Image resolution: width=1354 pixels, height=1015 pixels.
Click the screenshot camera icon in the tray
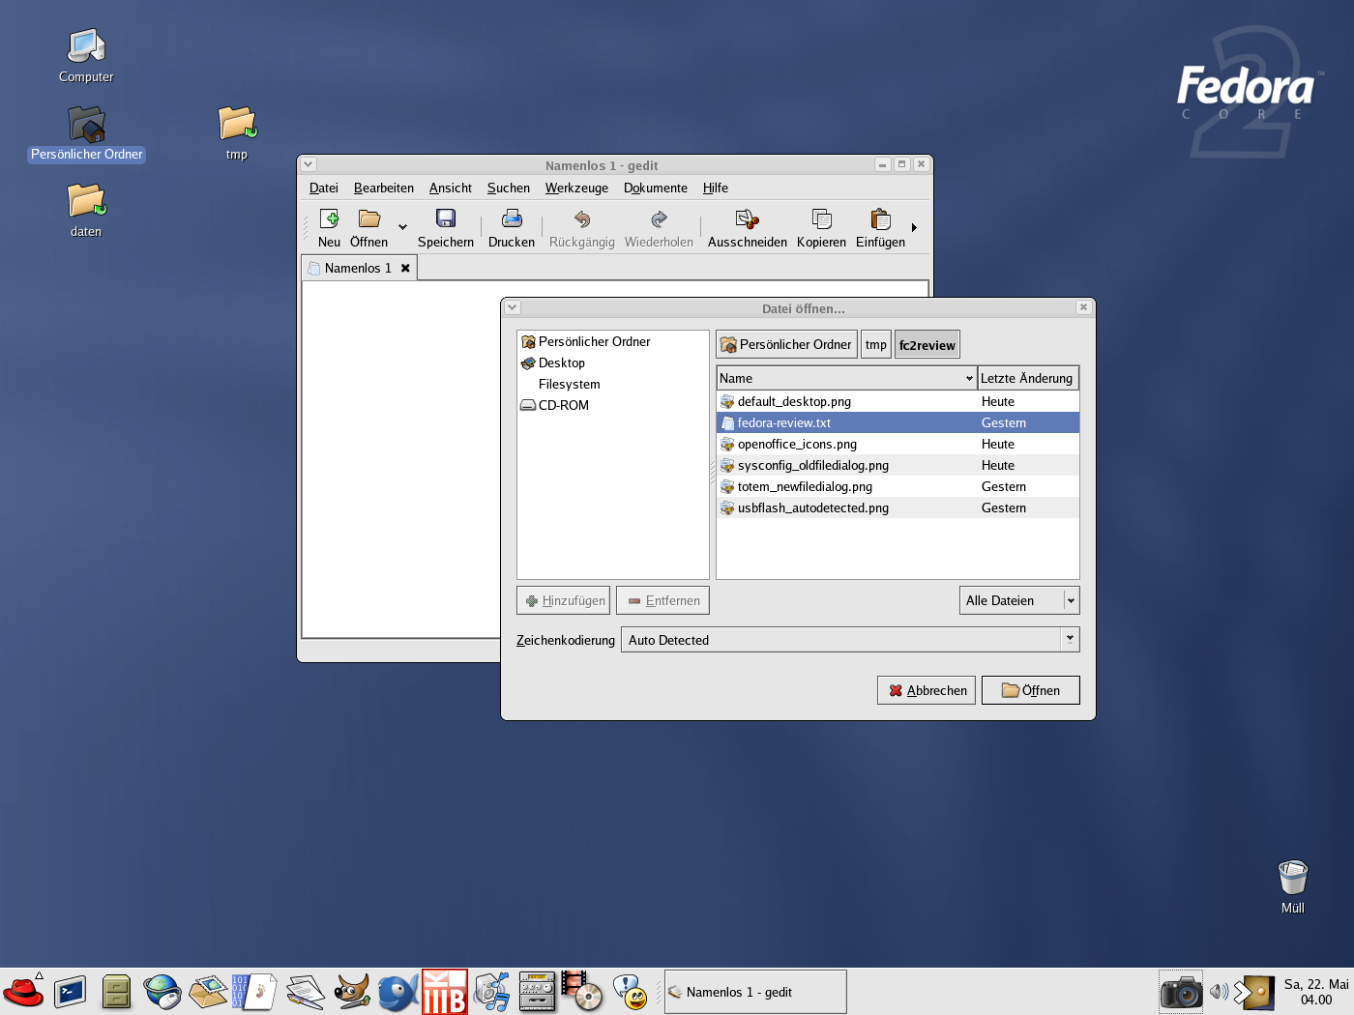point(1181,991)
